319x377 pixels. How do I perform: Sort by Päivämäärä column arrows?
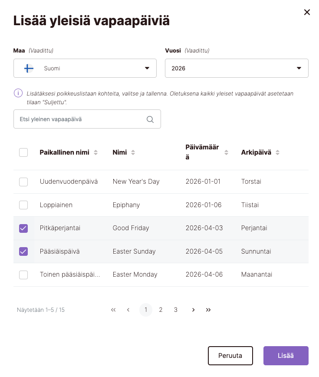coord(226,152)
